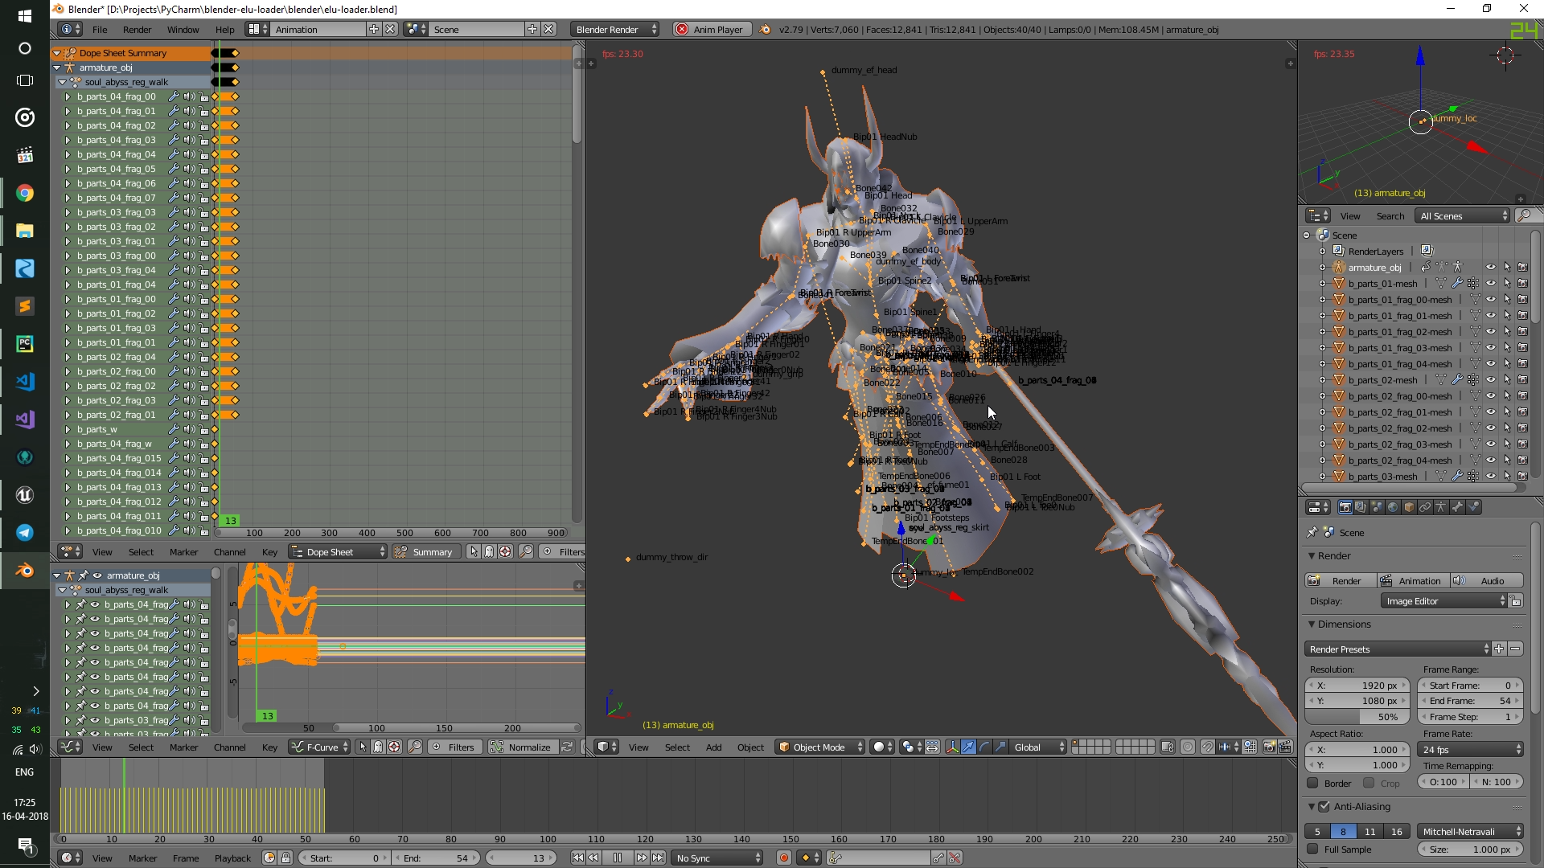
Task: Toggle visibility of b_parts_02-mesh in outliner
Action: [1490, 379]
